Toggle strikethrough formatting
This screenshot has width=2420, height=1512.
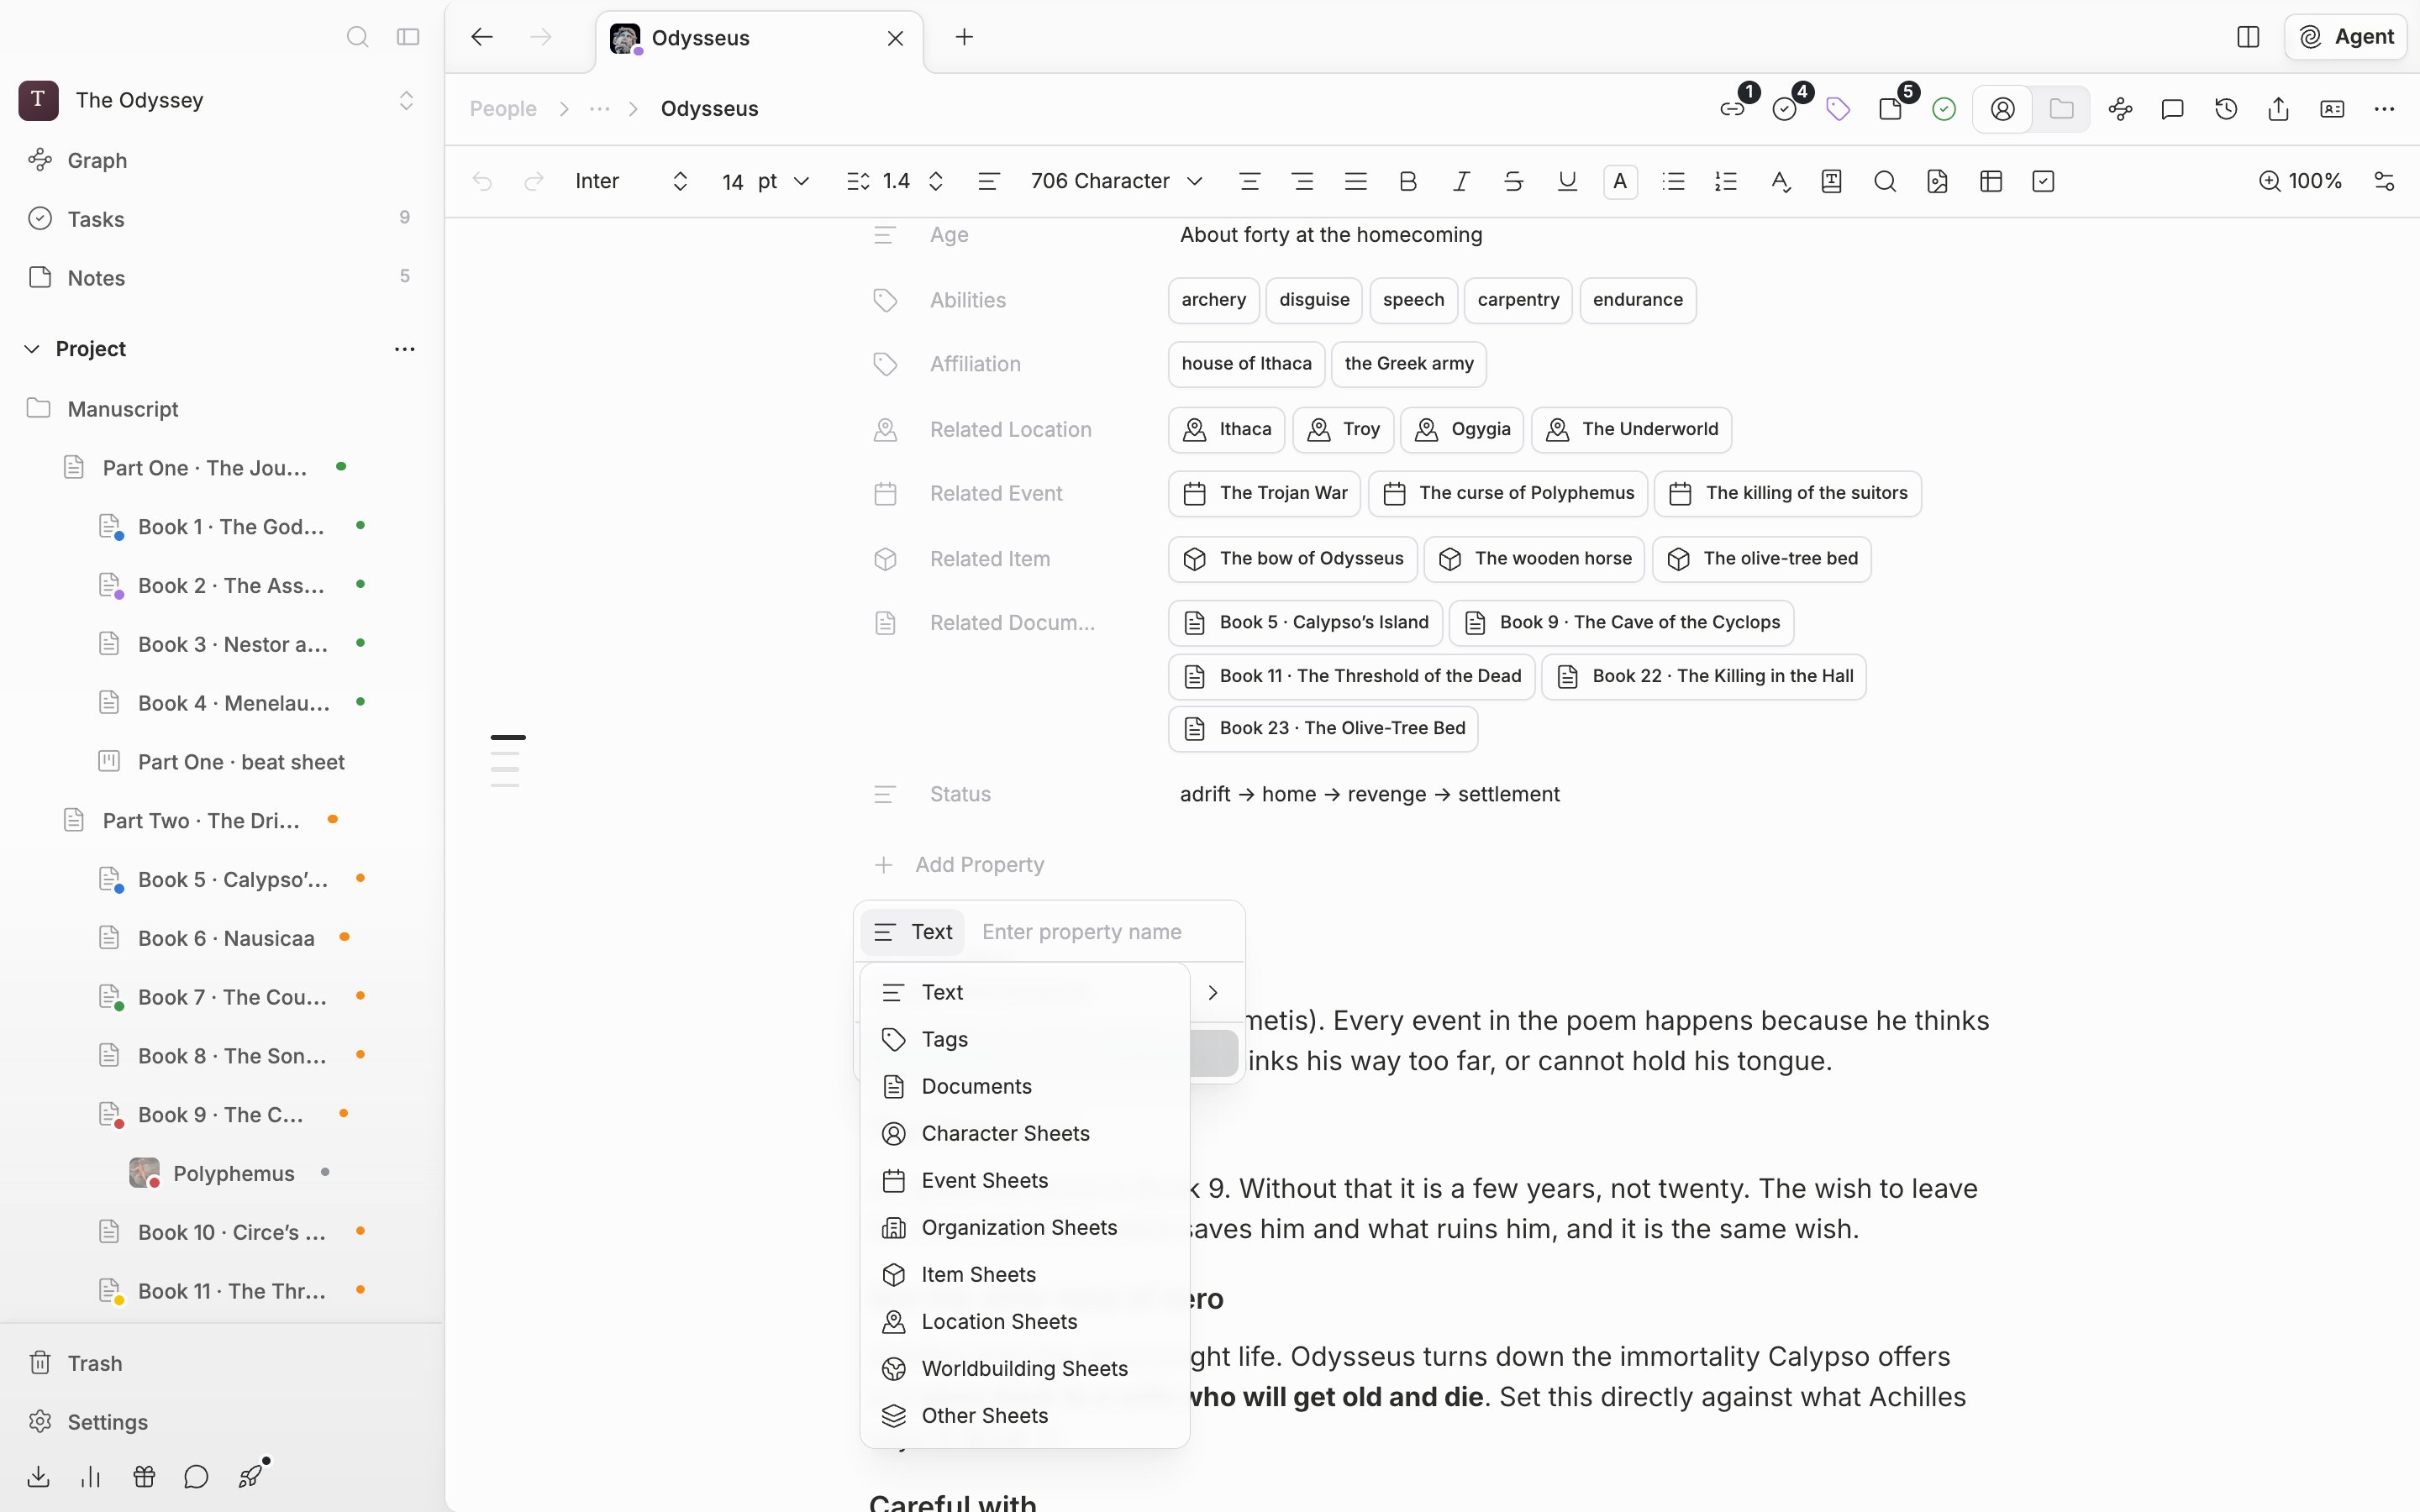tap(1514, 181)
